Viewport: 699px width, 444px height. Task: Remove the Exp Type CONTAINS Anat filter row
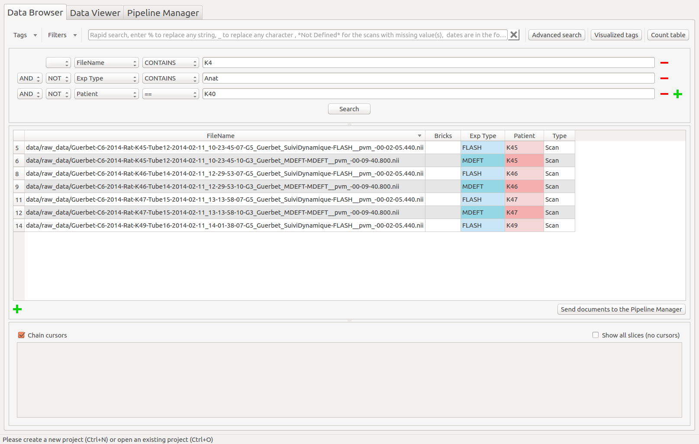pyautogui.click(x=664, y=78)
